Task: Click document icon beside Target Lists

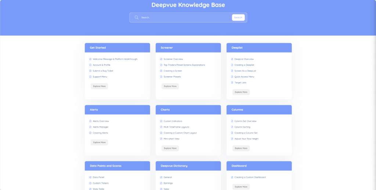Action: tap(232, 83)
